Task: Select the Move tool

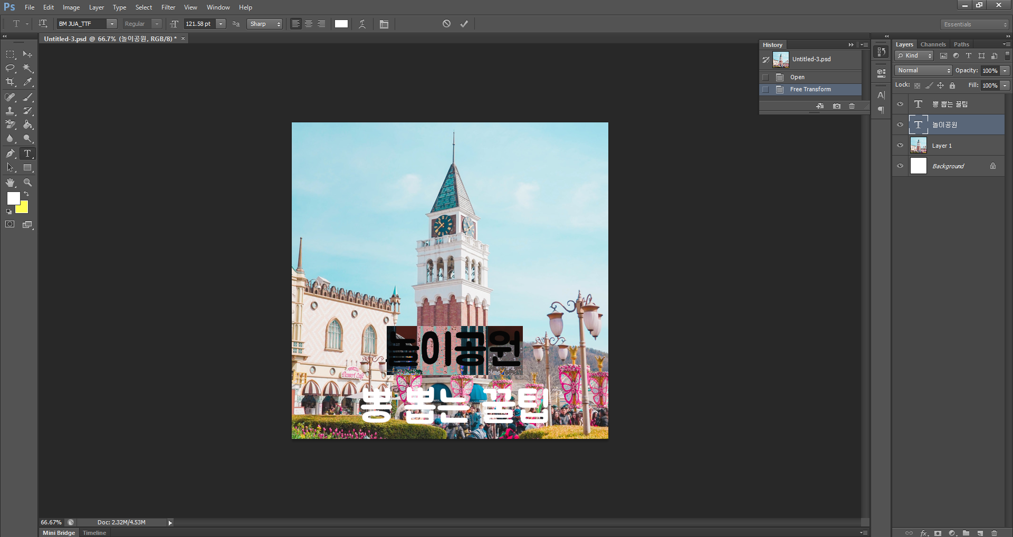Action: coord(27,54)
